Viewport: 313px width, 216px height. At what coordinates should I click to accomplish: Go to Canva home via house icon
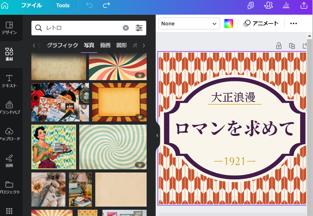coord(5,5)
